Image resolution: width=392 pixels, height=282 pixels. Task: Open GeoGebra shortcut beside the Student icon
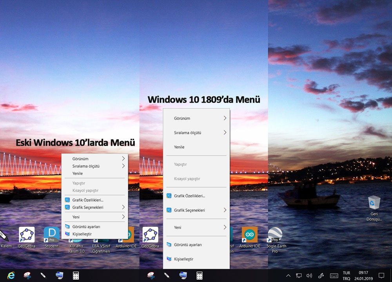click(27, 237)
